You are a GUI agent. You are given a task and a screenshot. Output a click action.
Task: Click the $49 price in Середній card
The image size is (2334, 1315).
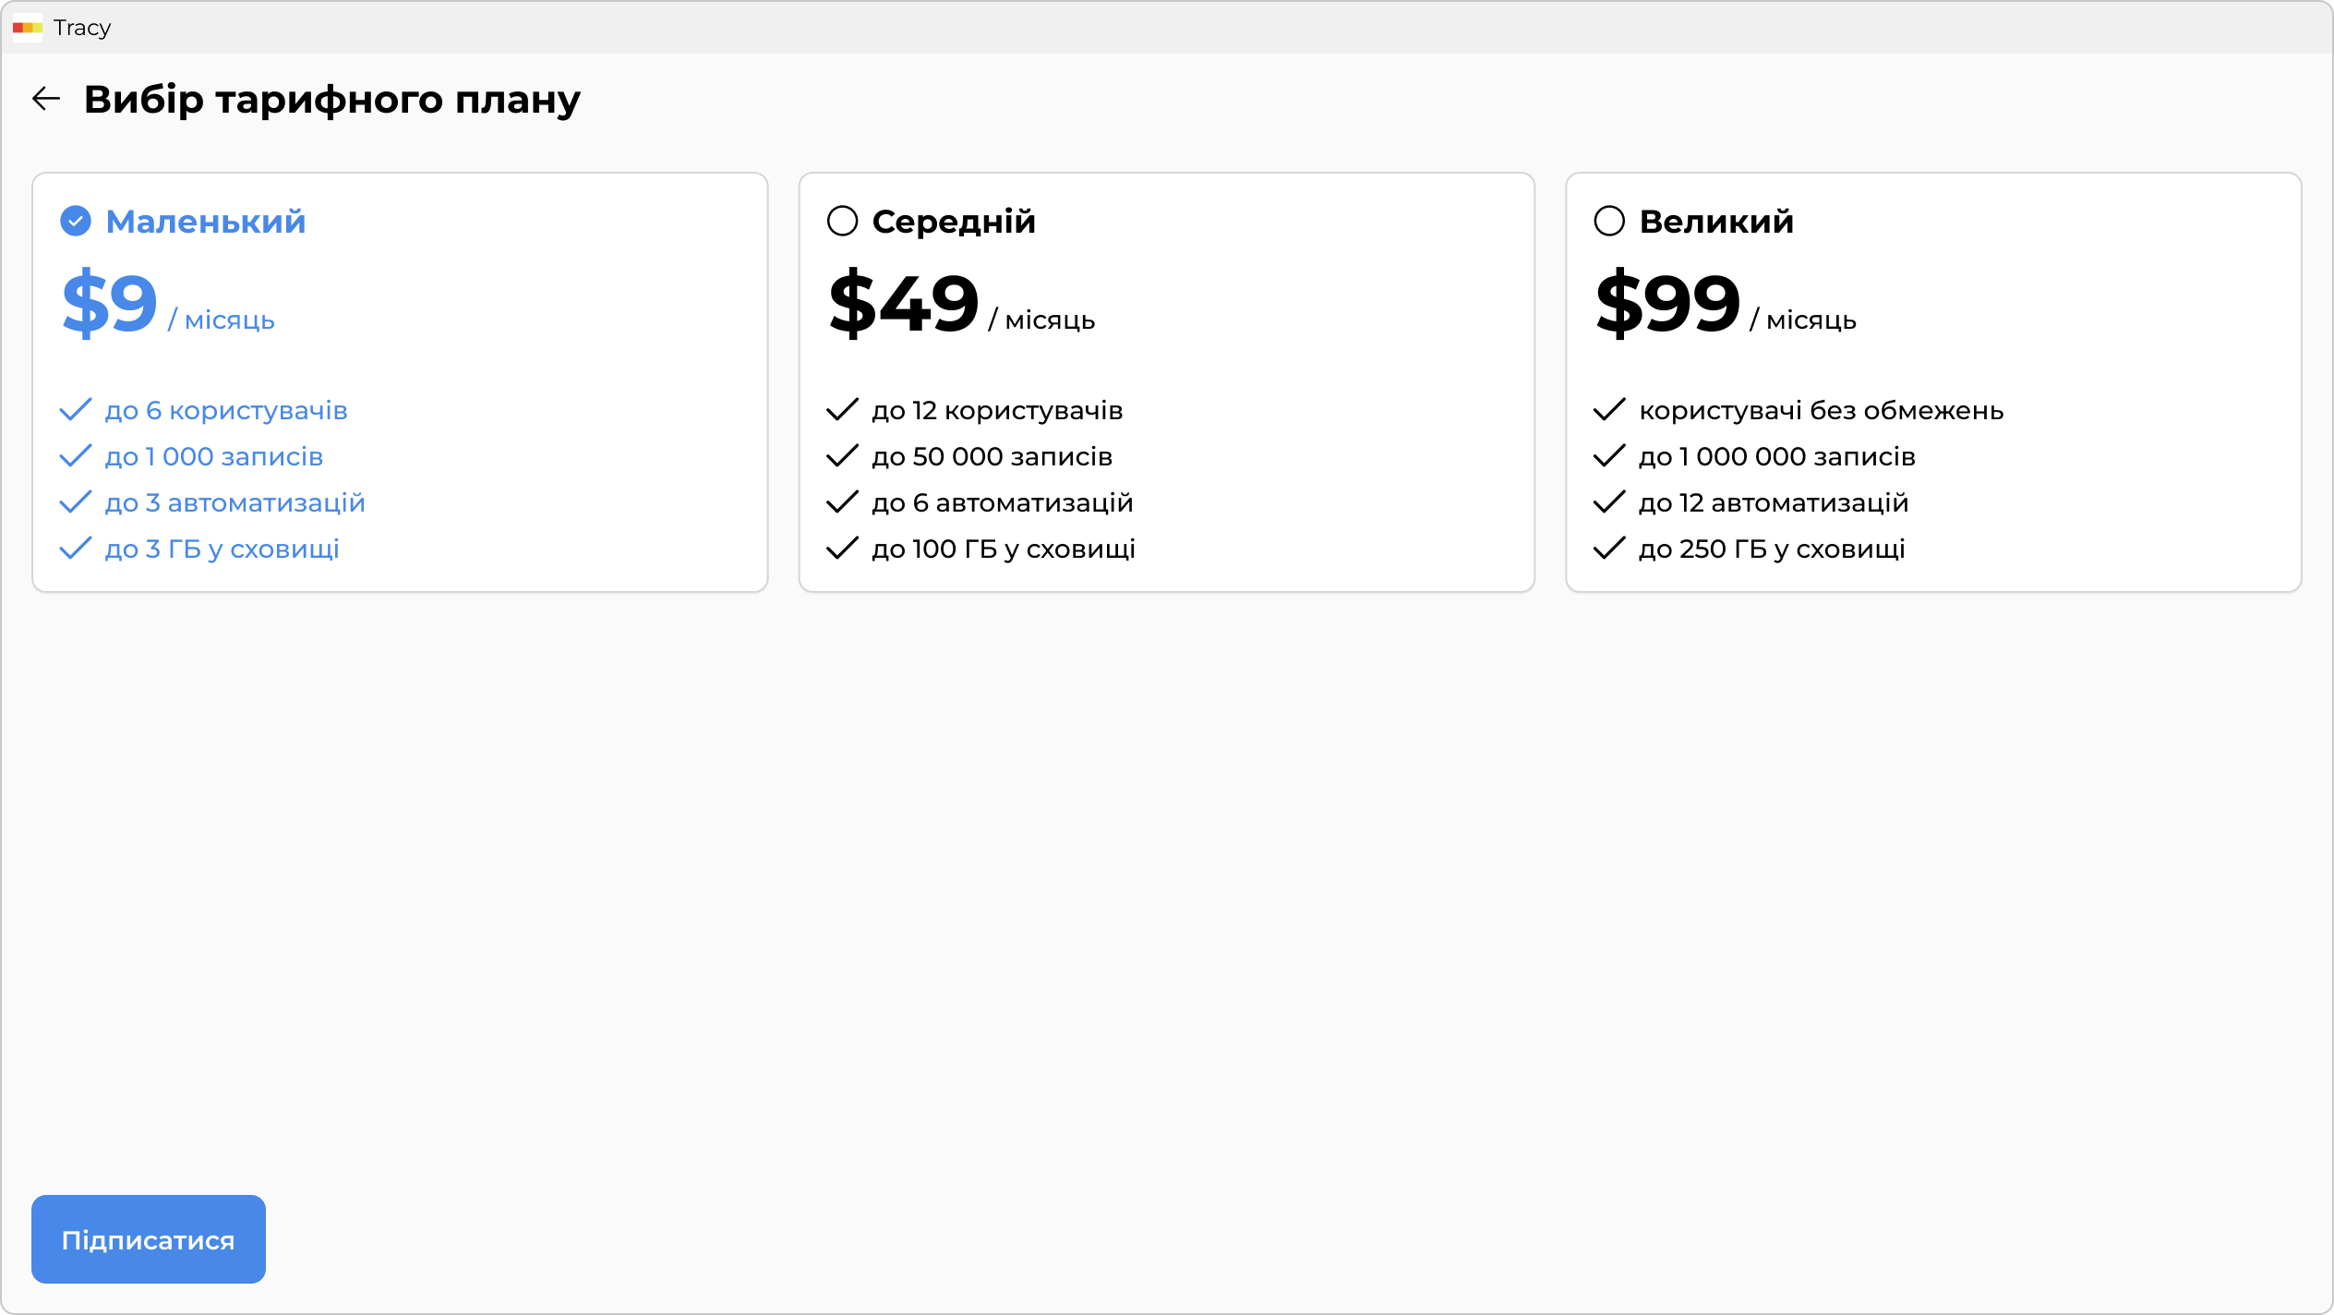pos(904,304)
